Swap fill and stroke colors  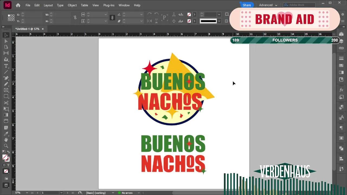(x=8, y=152)
